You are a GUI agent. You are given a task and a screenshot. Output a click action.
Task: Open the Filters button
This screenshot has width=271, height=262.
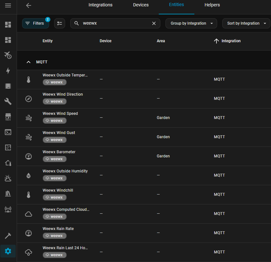click(x=35, y=23)
